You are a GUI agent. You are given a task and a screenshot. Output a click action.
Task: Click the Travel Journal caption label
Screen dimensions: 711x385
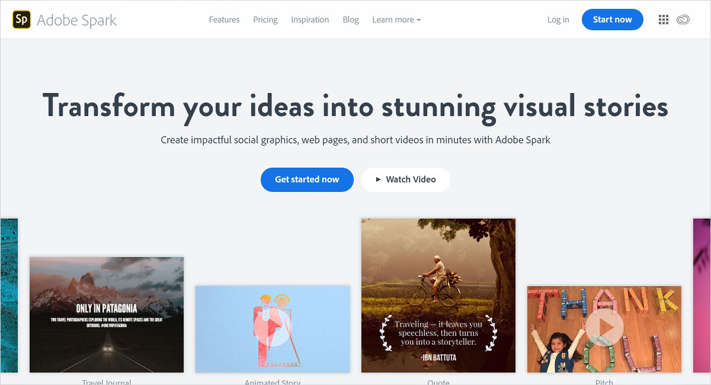(107, 381)
